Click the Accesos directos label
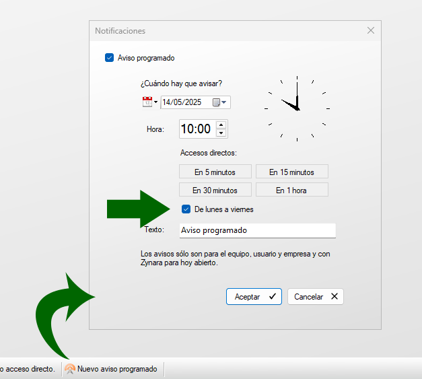This screenshot has height=379, width=422. [x=209, y=153]
